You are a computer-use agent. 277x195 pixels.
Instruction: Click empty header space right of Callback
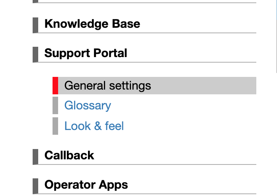click(x=175, y=155)
